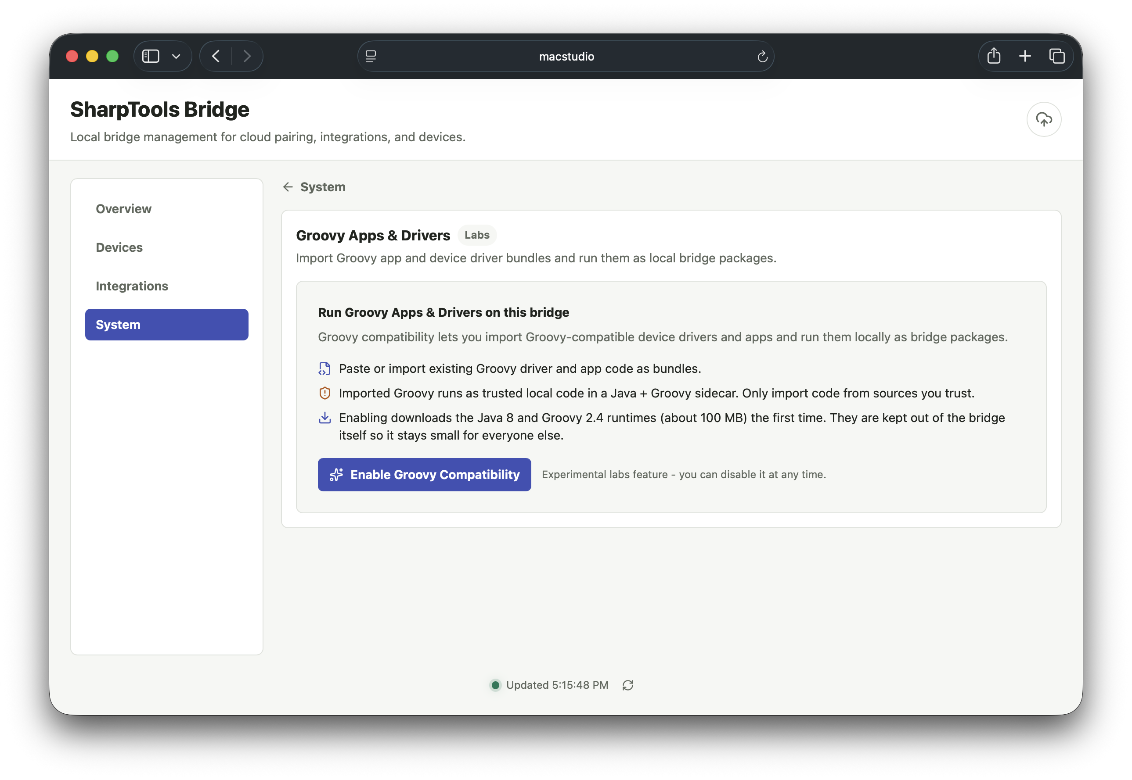The width and height of the screenshot is (1132, 780).
Task: Click the cloud upload icon button
Action: point(1043,119)
